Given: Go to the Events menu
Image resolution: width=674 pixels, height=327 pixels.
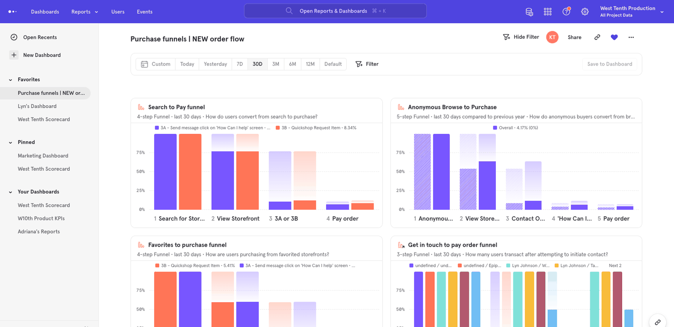Looking at the screenshot, I should point(144,12).
